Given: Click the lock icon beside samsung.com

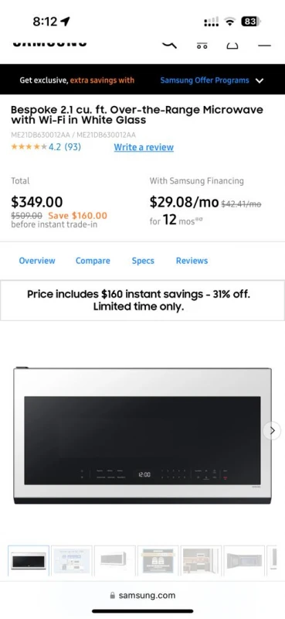Looking at the screenshot, I should [x=113, y=595].
